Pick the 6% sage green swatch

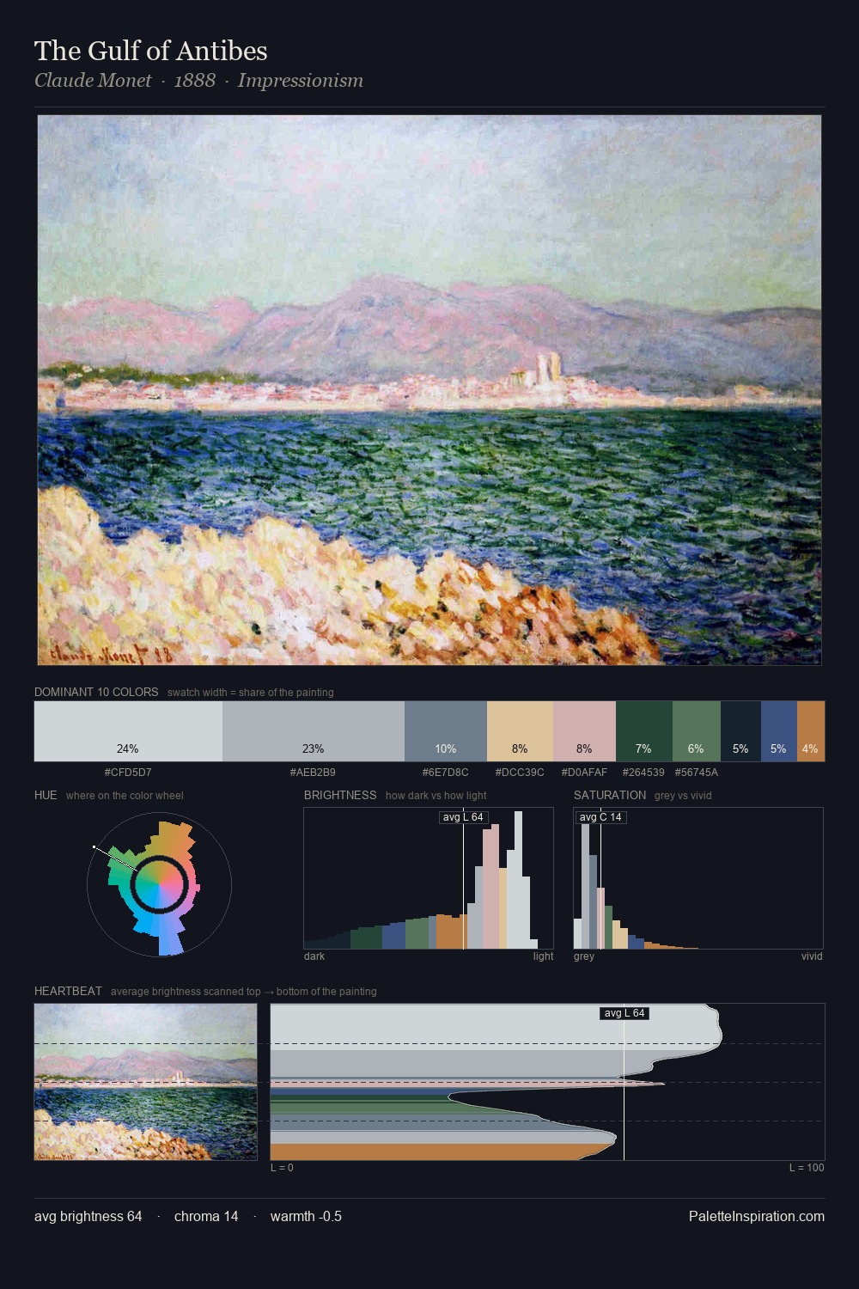click(696, 731)
